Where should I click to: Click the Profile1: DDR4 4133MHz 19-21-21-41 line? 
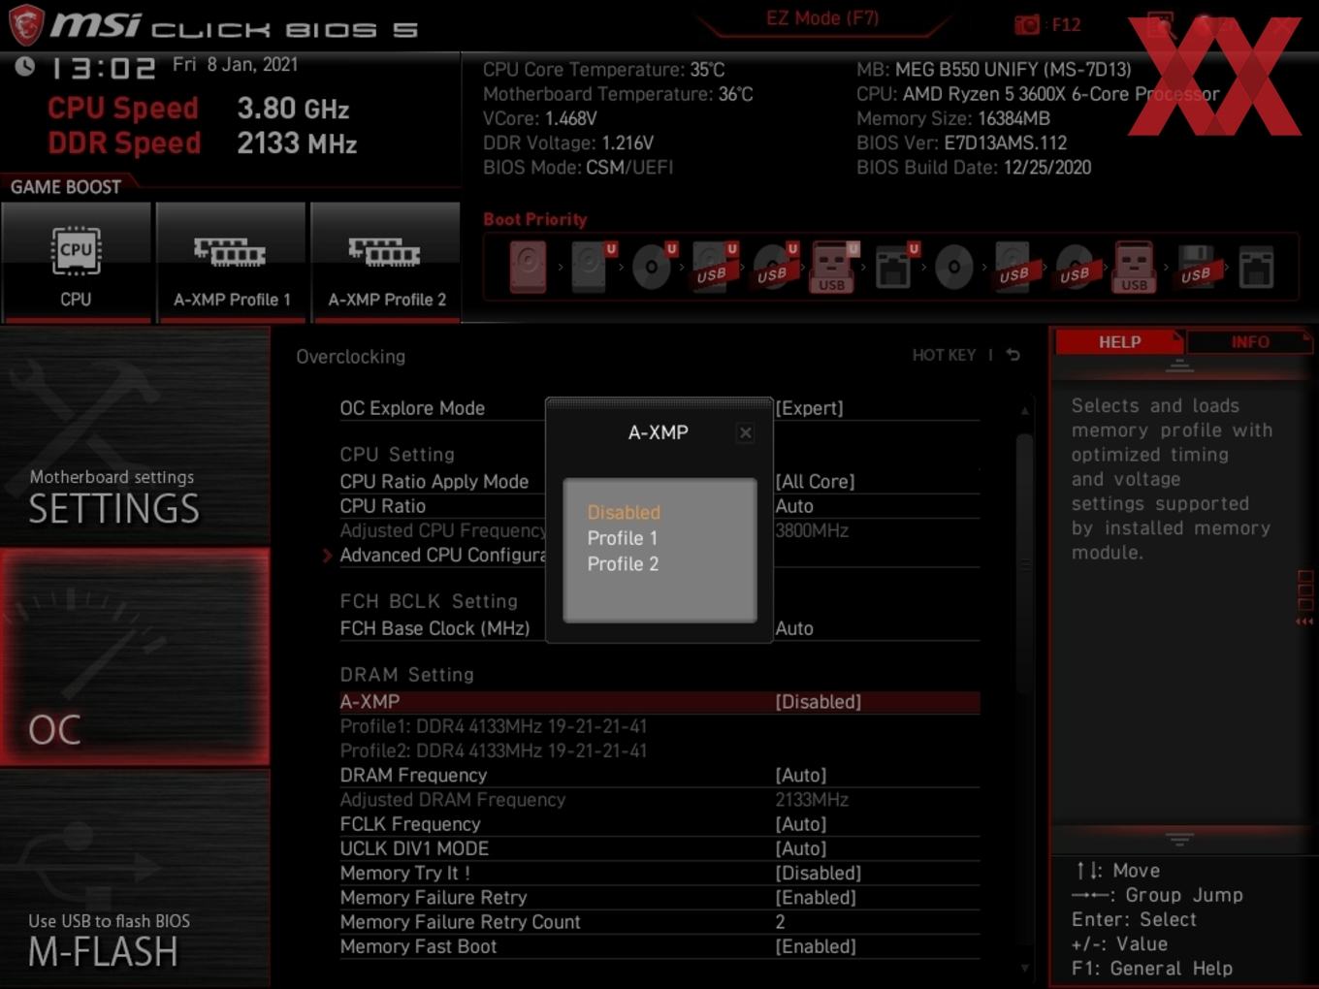[493, 726]
